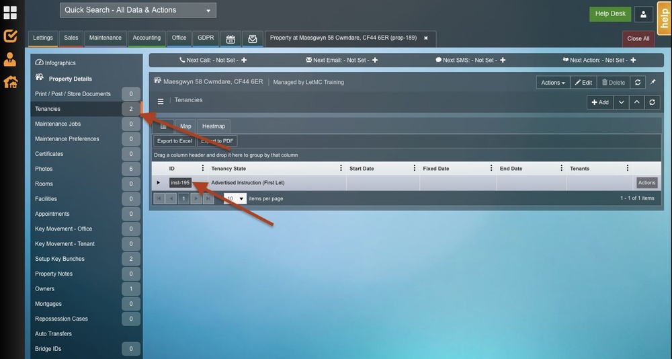Open the people icon in left sidebar

pyautogui.click(x=10, y=59)
